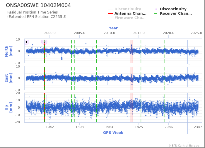Image resolution: width=205 pixels, height=148 pixels.
Task: Click the 2010.0 year tick label
Action: click(x=109, y=33)
